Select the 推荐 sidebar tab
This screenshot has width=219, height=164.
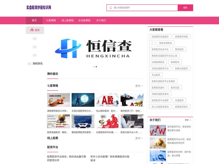click(35, 30)
